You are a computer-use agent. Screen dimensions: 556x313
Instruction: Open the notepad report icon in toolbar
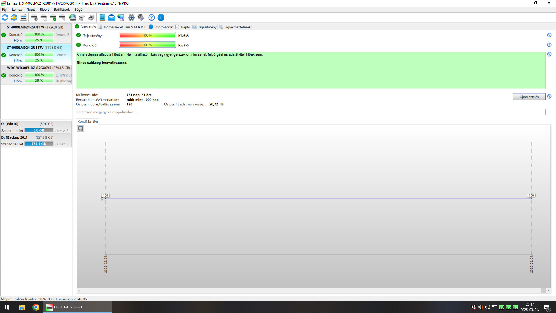click(102, 18)
